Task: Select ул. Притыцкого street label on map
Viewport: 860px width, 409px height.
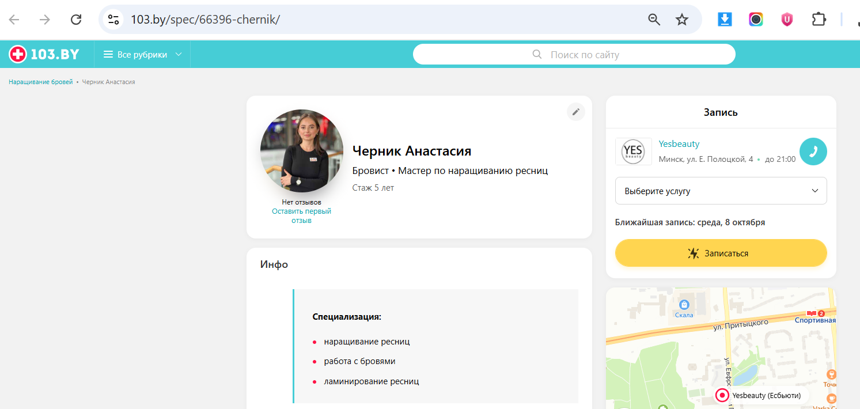Action: (740, 325)
